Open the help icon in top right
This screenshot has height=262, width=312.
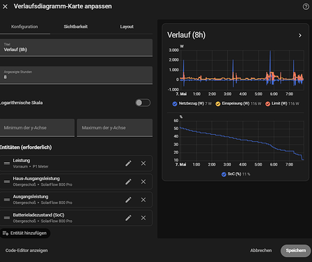coord(306,6)
